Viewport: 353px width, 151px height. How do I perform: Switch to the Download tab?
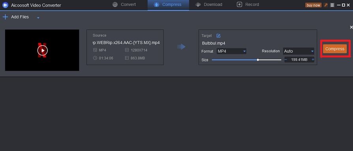coord(209,4)
